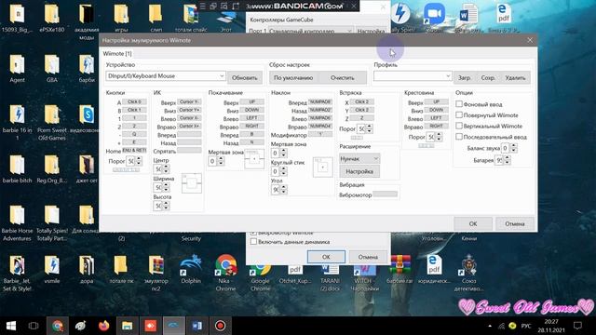The image size is (596, 335).
Task: Click the Наклон Модификатор mapping button
Action: click(x=320, y=134)
